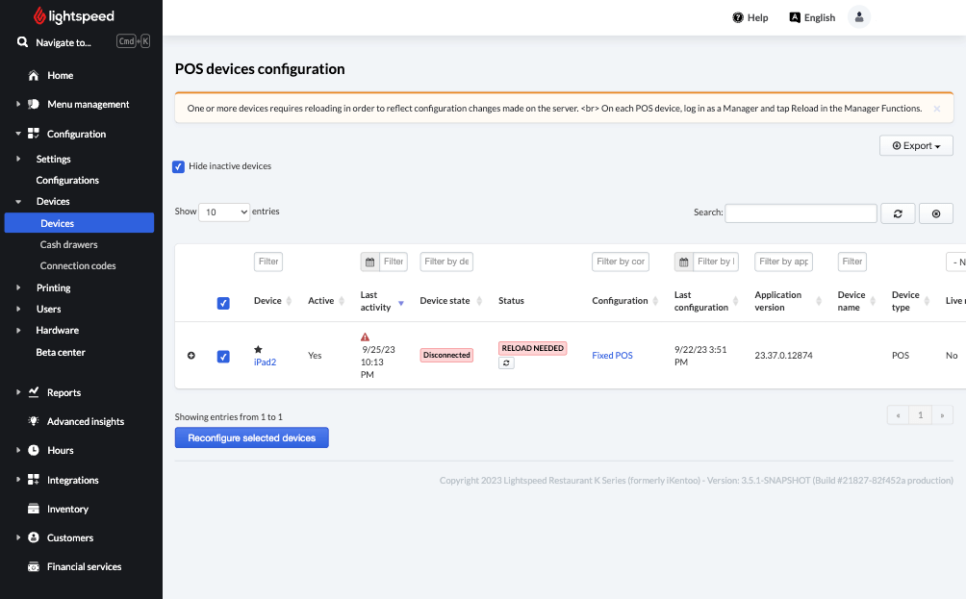Expand the Users submenu arrow
This screenshot has width=966, height=599.
click(x=18, y=309)
